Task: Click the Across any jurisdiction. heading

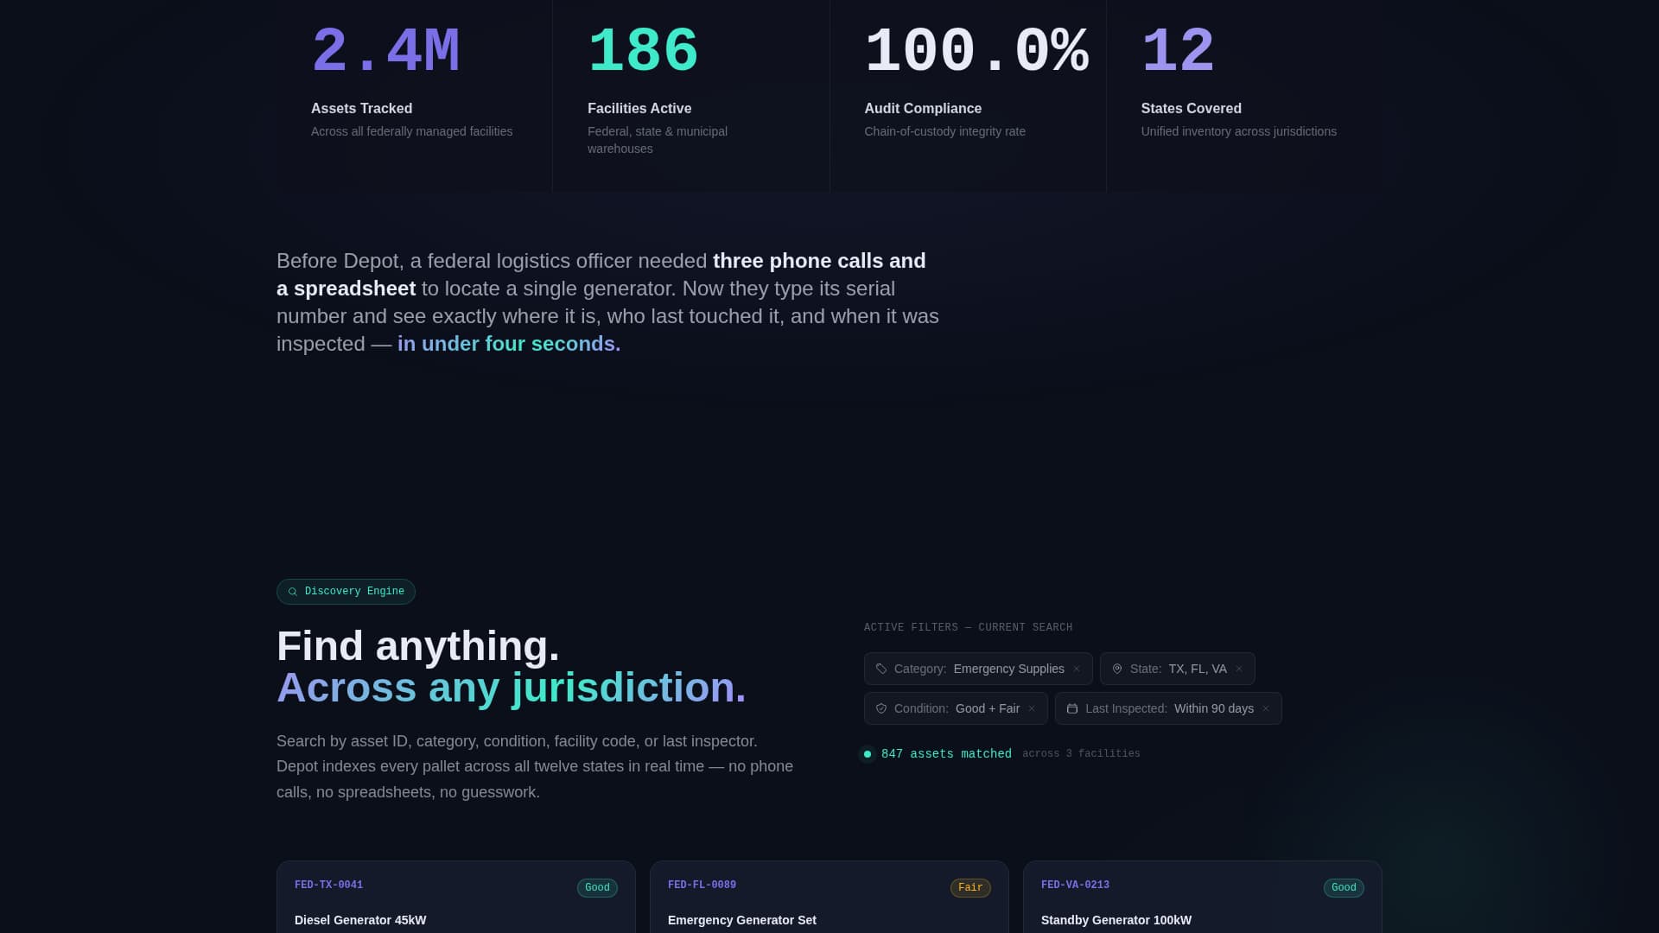Action: (512, 688)
